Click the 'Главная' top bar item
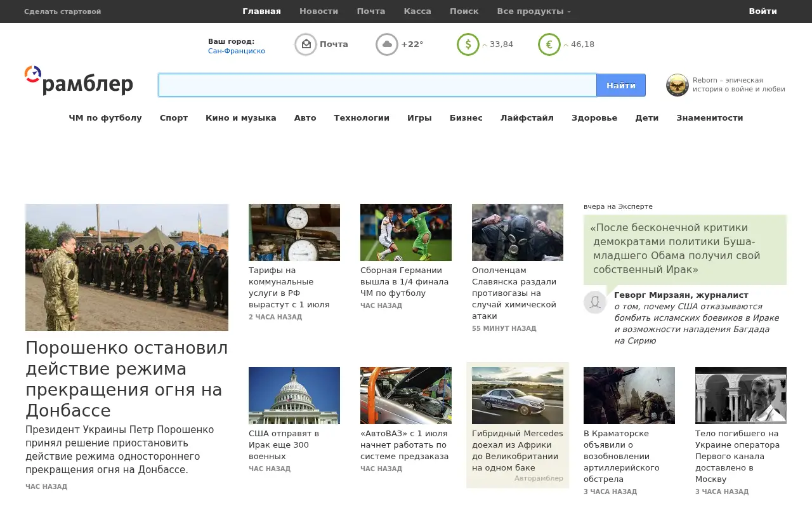Screen dimensions: 812x508 (261, 11)
